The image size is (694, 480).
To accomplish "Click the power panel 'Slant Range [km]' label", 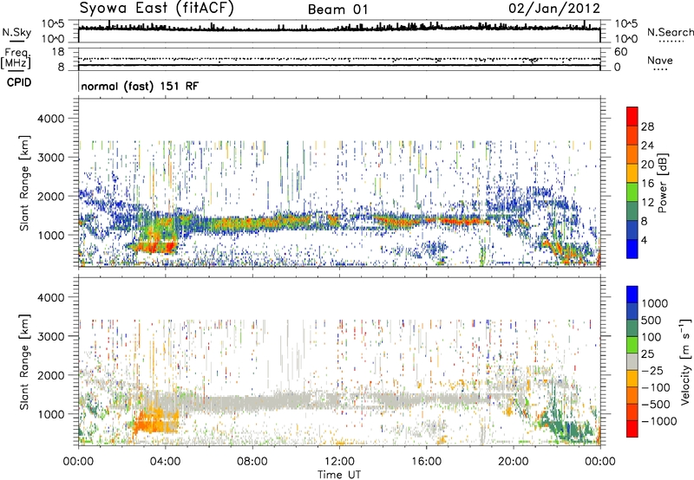I will [x=24, y=183].
